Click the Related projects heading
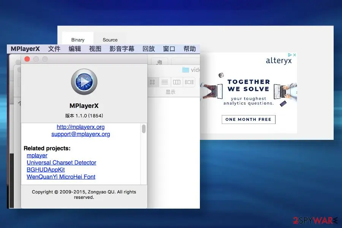The height and width of the screenshot is (228, 342). pos(47,148)
